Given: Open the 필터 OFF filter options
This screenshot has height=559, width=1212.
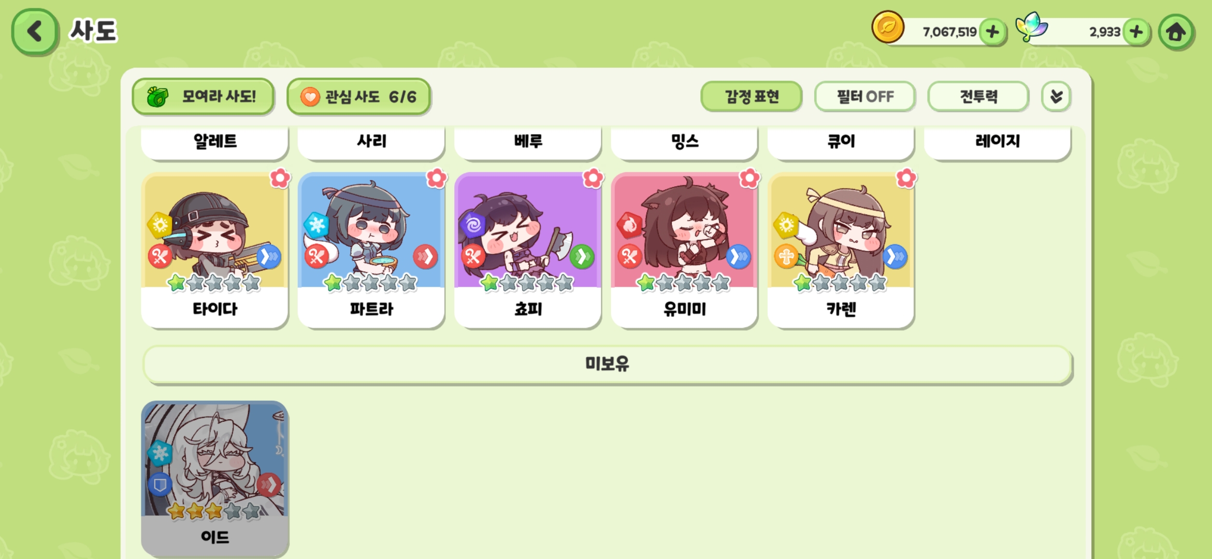Looking at the screenshot, I should [x=865, y=96].
